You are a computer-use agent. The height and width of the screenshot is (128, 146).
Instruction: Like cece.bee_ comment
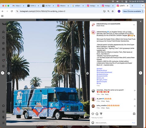pos(135,90)
